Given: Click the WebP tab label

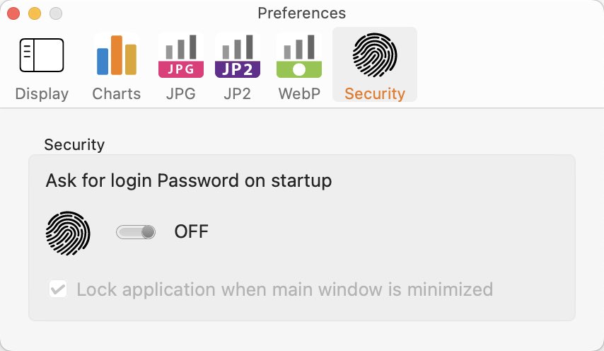Looking at the screenshot, I should [299, 93].
